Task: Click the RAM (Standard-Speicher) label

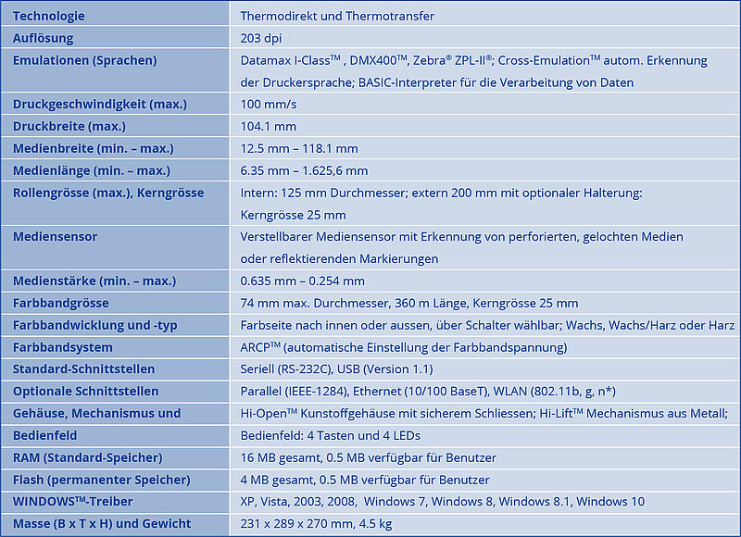Action: 88,457
